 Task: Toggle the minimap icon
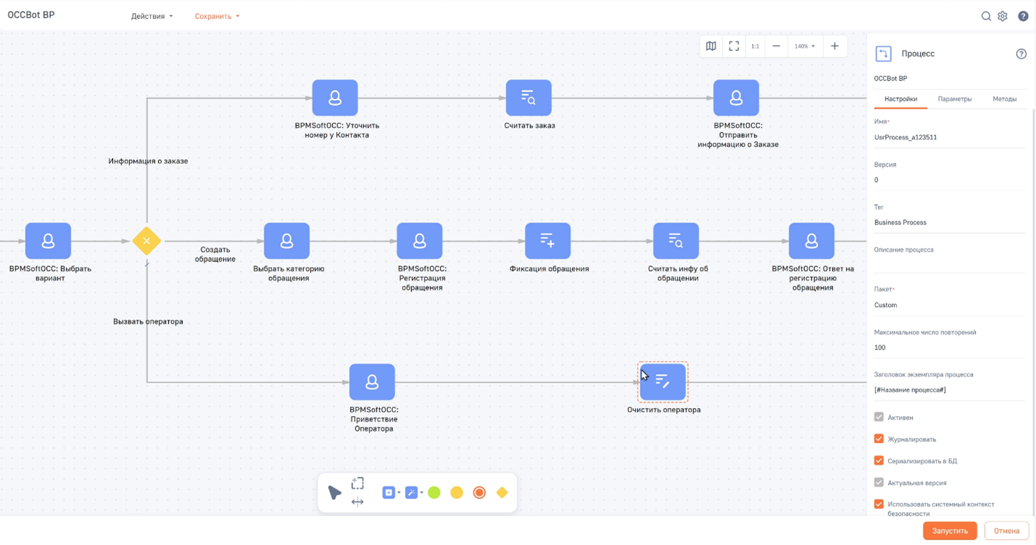pyautogui.click(x=711, y=46)
